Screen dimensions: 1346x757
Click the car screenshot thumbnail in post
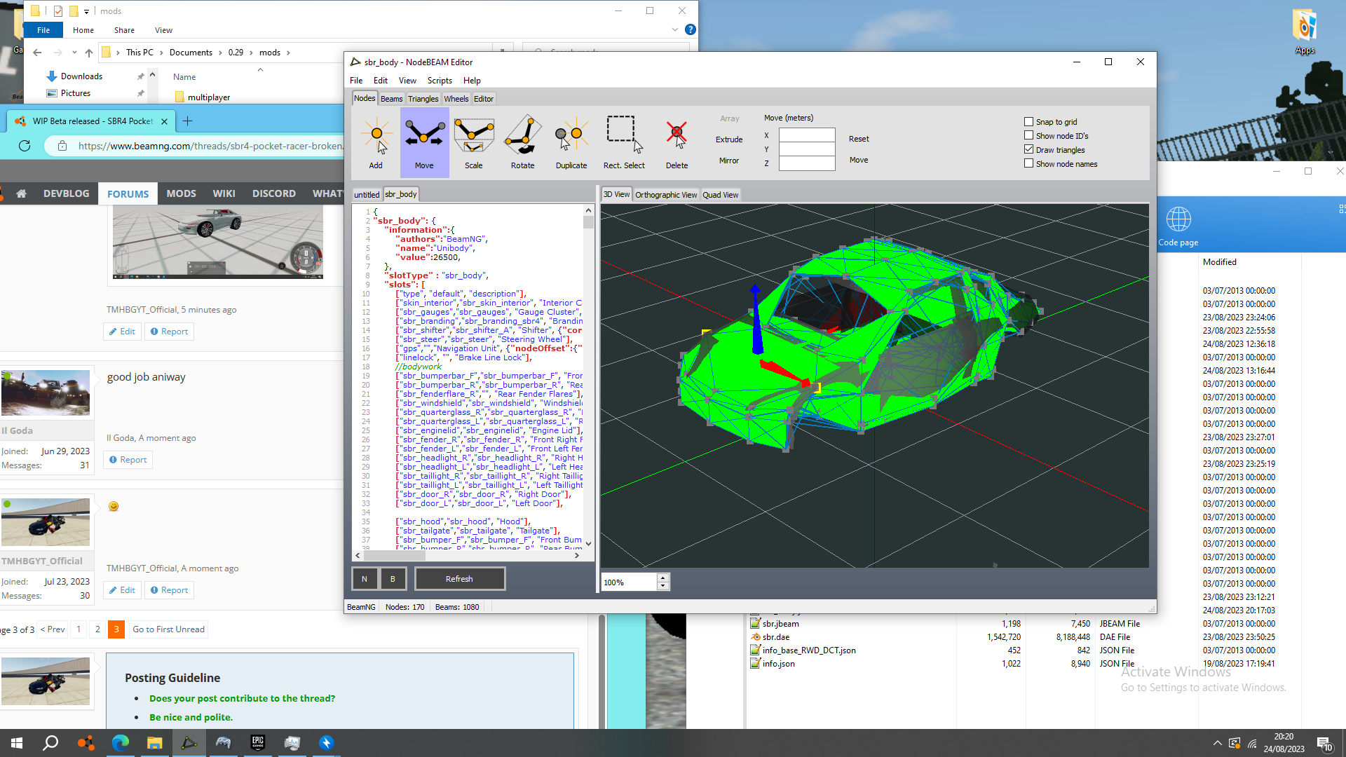pos(218,242)
